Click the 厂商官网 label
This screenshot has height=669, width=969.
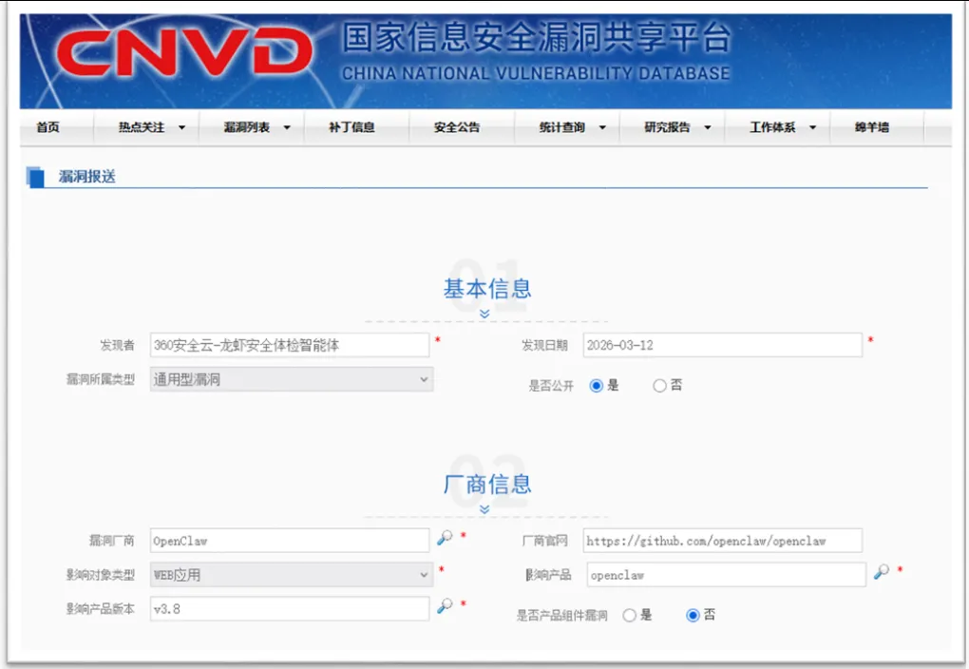coord(544,541)
